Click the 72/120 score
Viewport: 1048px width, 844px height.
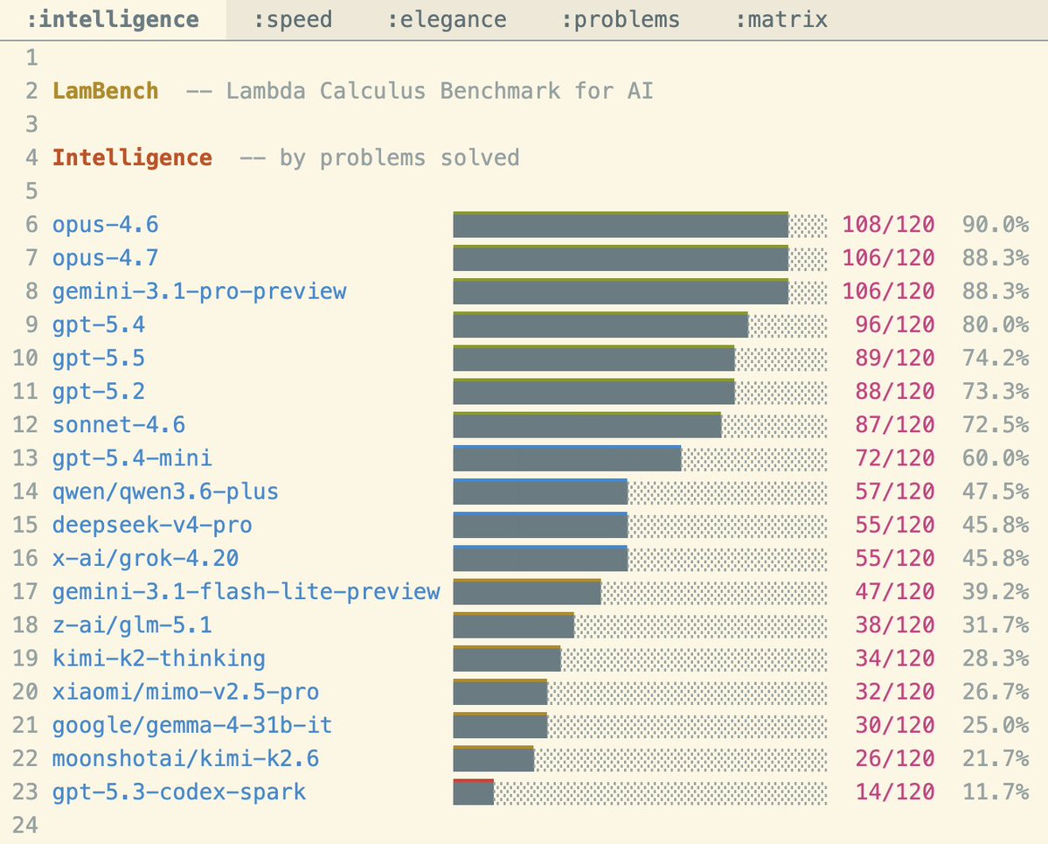(x=895, y=458)
